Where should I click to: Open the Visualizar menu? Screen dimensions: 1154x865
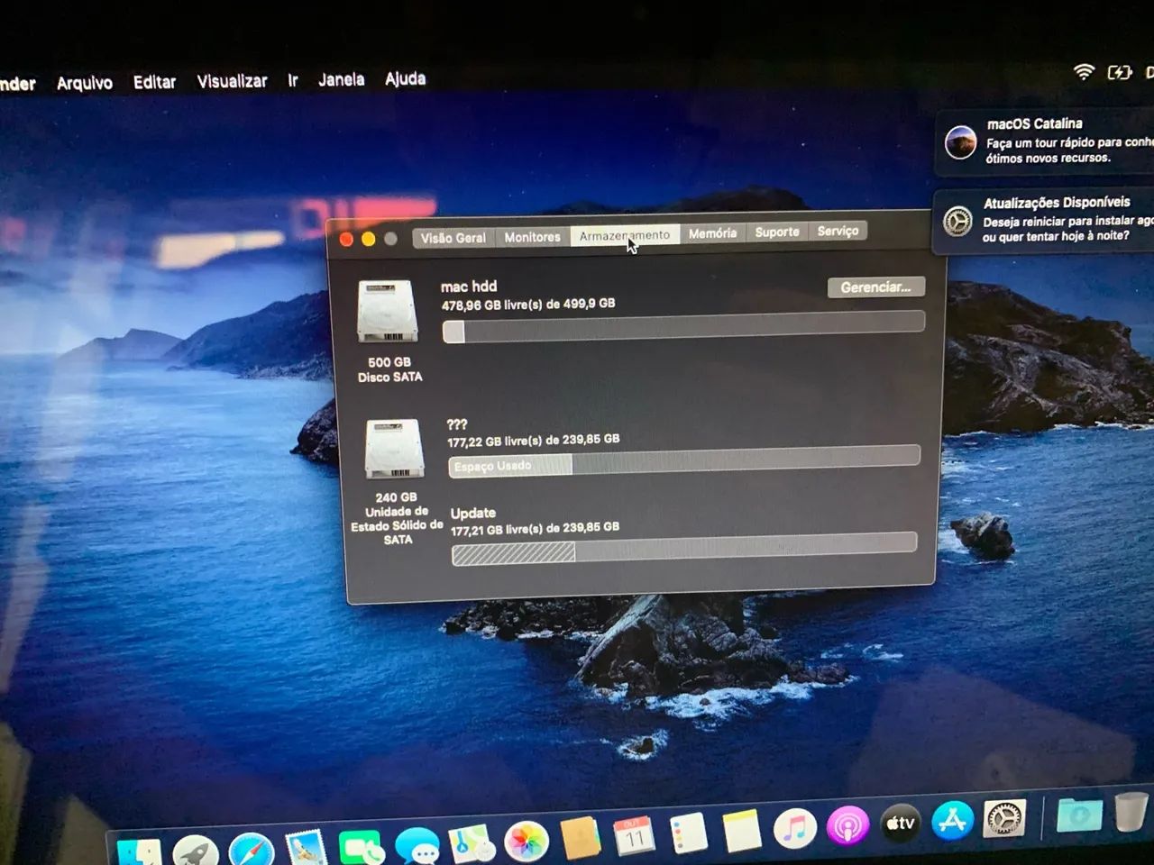tap(232, 81)
